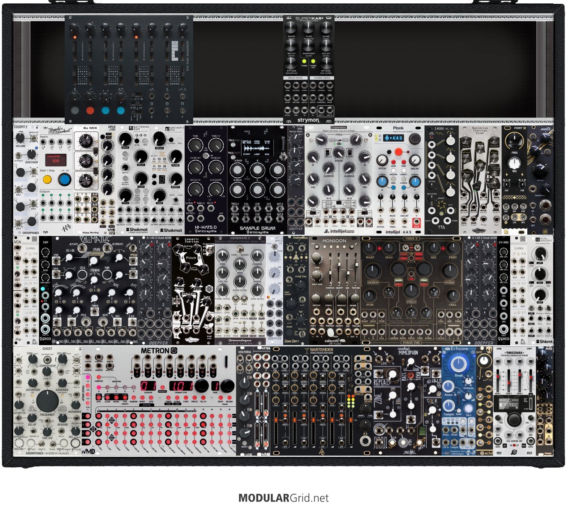The width and height of the screenshot is (568, 507).
Task: Click the XFADE knob on Corgasmatron
Action: (339, 153)
